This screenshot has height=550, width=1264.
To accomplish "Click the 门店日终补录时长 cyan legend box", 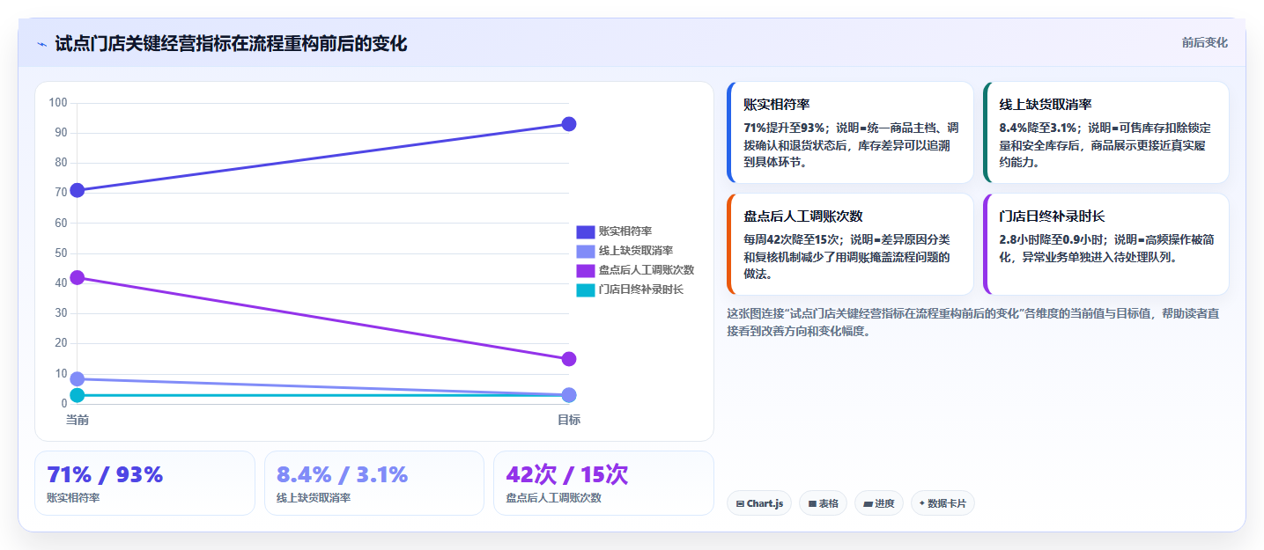I will (586, 290).
